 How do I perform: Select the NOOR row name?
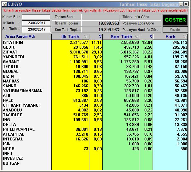point(9,149)
